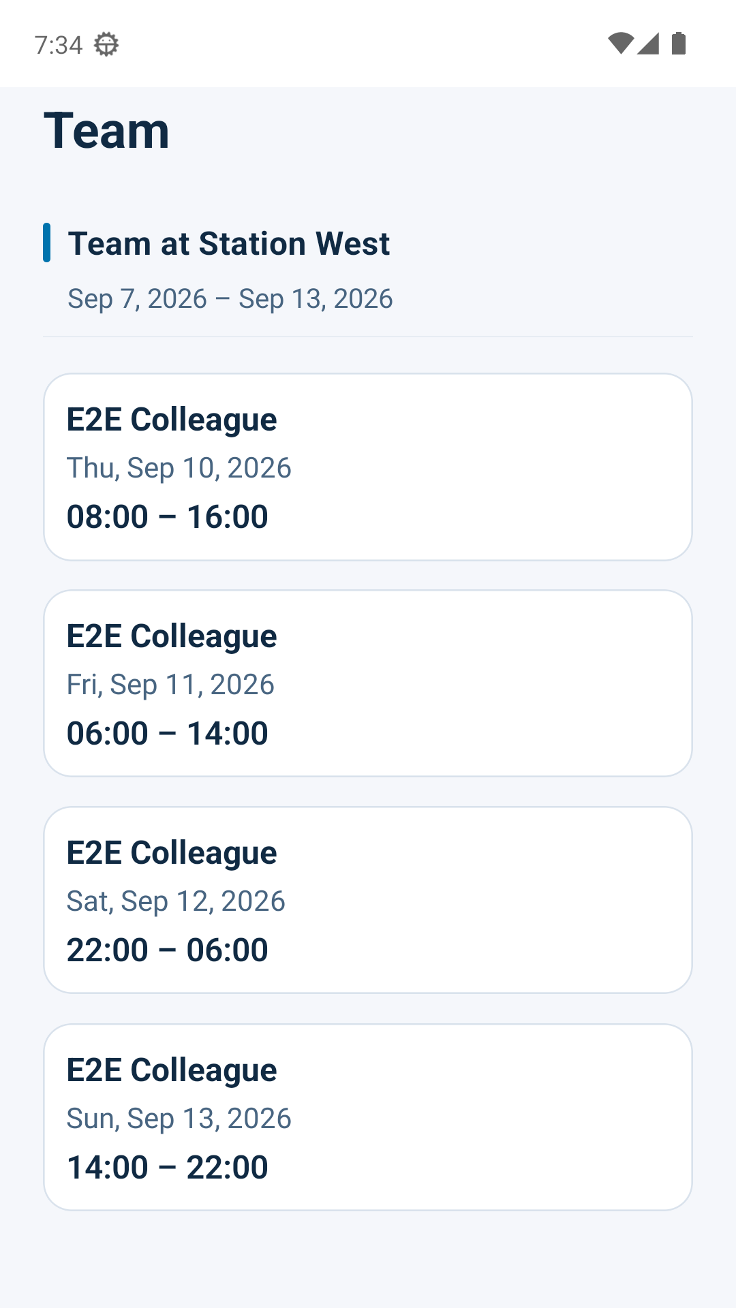Tap the Sat, Sep 12, 2026 date label
Viewport: 736px width, 1308px height.
pyautogui.click(x=176, y=901)
